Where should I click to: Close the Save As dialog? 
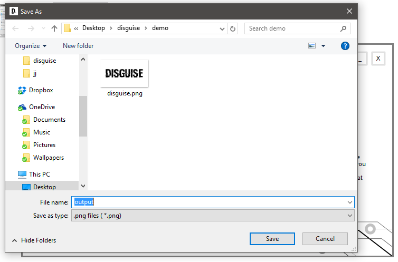[x=349, y=12]
